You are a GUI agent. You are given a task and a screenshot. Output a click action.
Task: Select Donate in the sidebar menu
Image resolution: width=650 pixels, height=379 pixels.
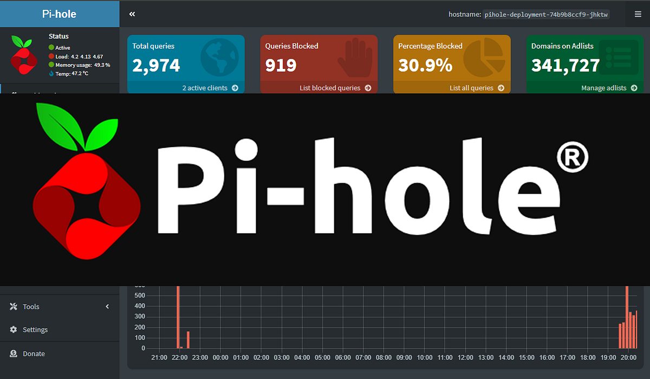(32, 354)
